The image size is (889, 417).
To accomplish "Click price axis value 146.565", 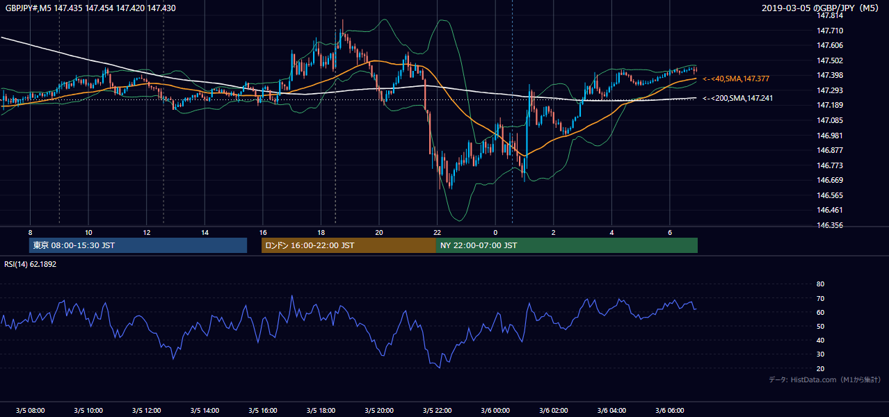I will 831,195.
